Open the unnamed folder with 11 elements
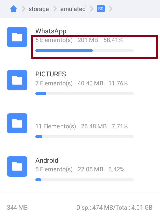 [x=17, y=123]
